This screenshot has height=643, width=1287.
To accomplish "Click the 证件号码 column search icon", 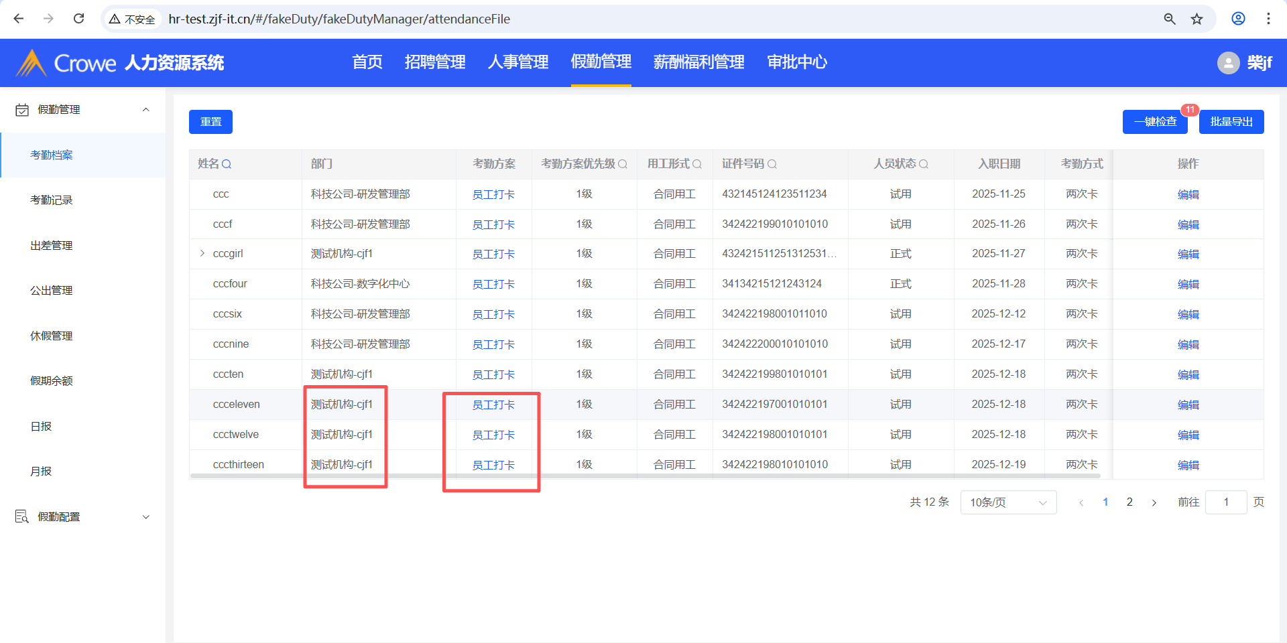I will pos(772,164).
